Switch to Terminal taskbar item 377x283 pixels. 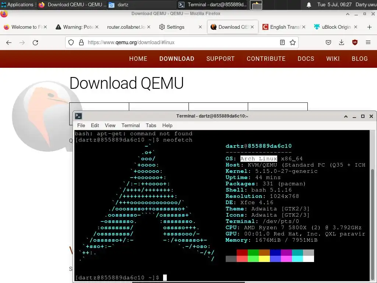tap(213, 4)
